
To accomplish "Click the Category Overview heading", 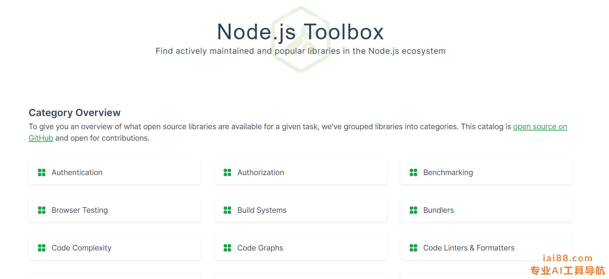I will click(x=74, y=112).
